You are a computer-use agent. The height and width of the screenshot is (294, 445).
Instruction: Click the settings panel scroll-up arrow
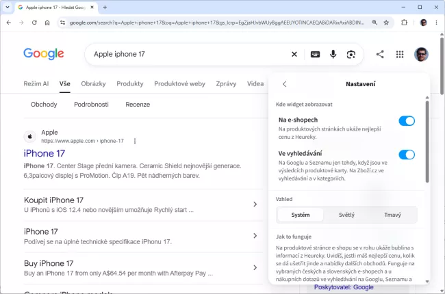(427, 98)
